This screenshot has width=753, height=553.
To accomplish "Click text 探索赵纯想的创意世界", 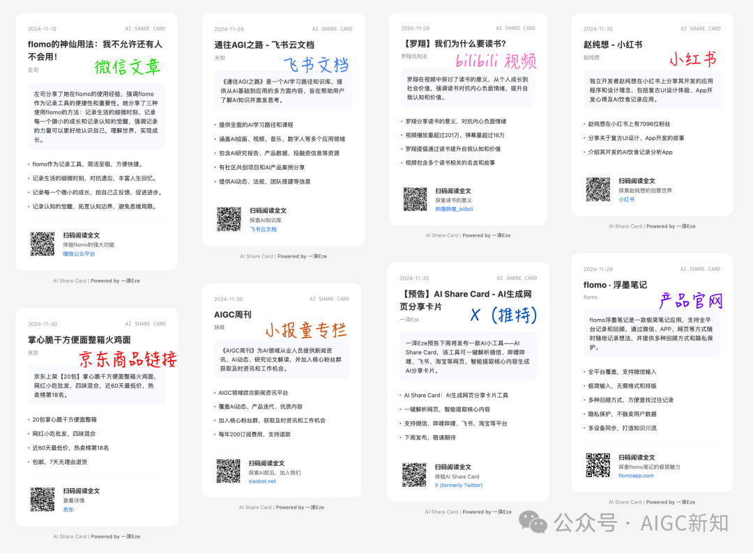I will point(645,190).
